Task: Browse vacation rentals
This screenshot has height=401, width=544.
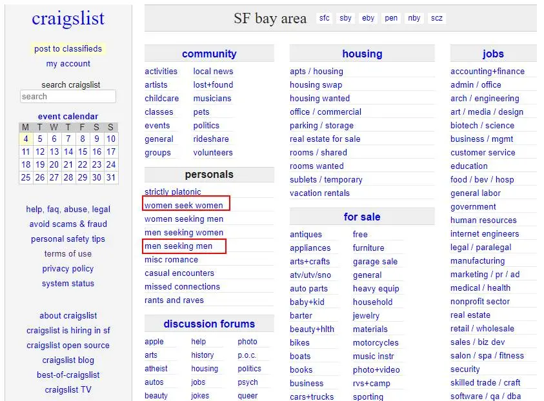Action: coord(319,193)
